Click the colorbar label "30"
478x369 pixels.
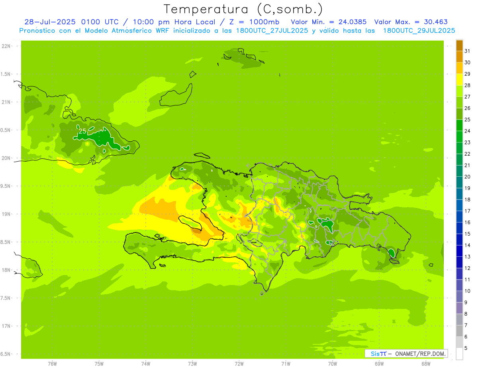(x=467, y=62)
